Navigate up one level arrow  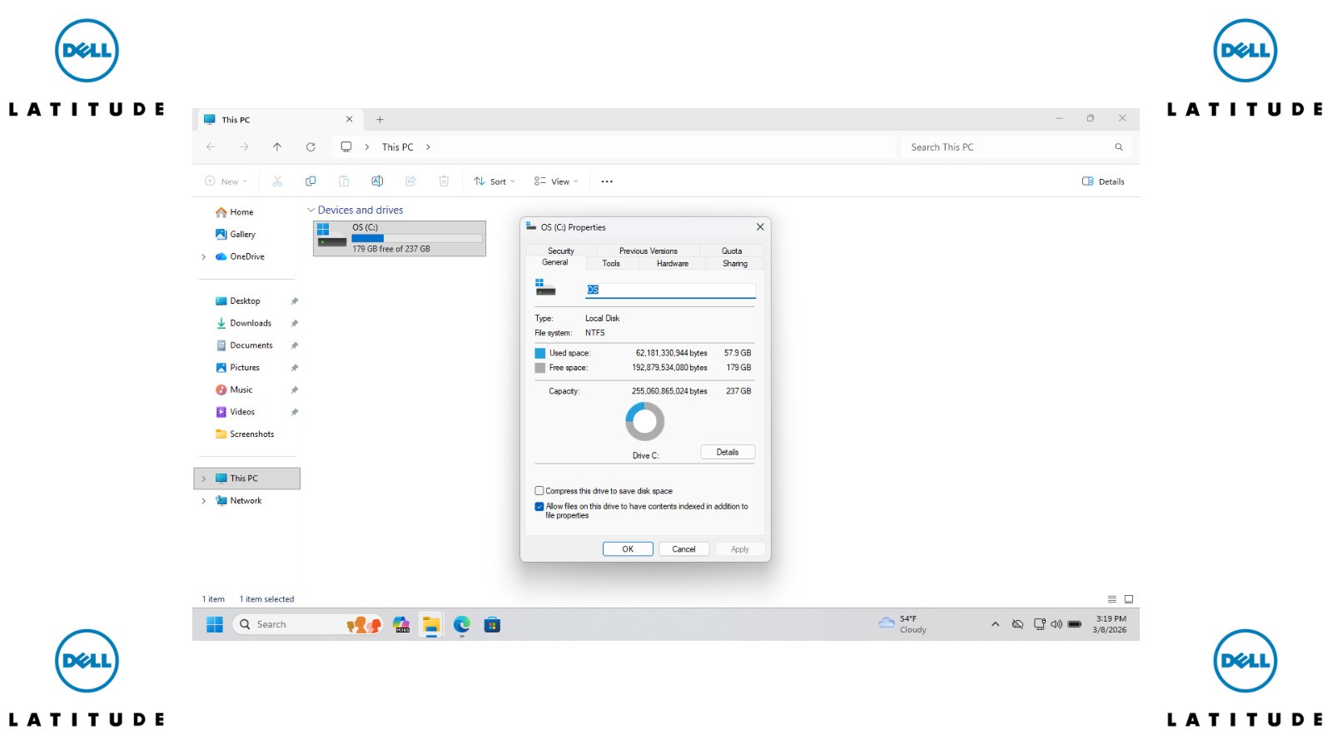277,147
